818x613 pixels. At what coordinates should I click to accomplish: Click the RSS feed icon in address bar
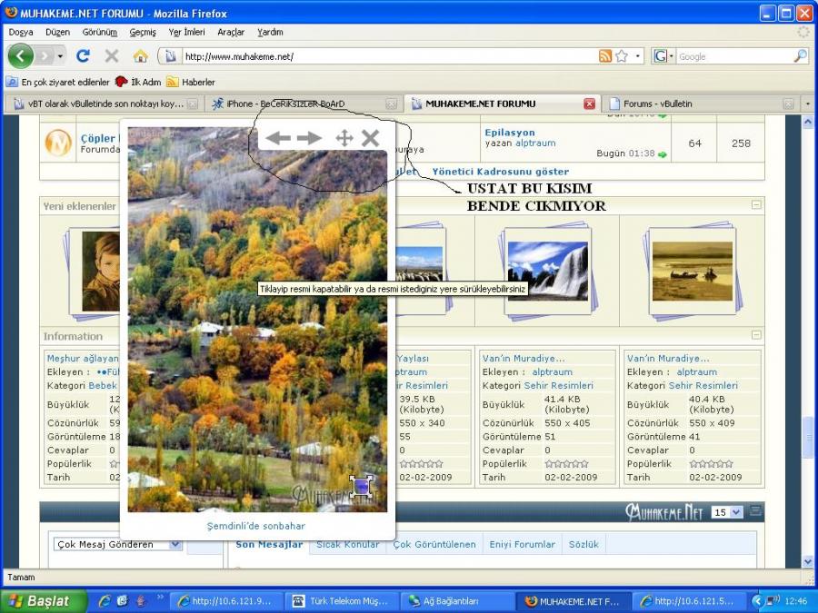pyautogui.click(x=605, y=56)
